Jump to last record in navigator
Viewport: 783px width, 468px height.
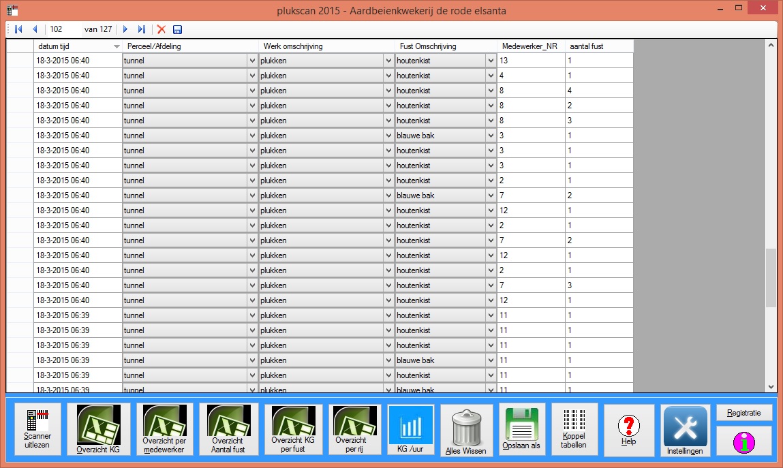tap(141, 29)
